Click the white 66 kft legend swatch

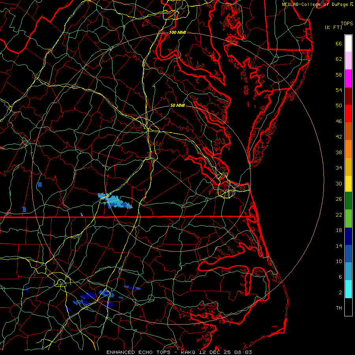[348, 43]
